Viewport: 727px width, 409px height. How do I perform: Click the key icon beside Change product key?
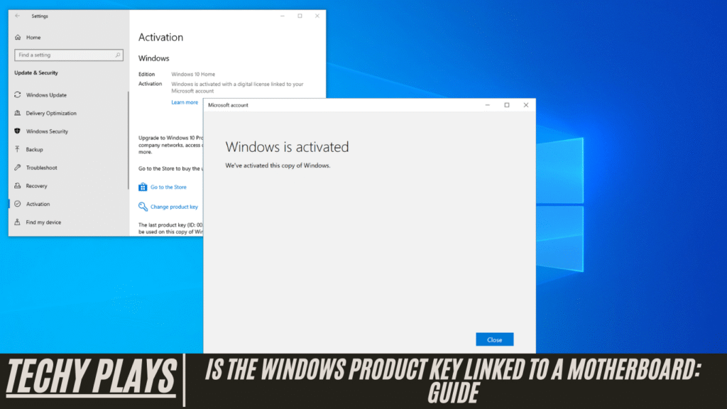(x=143, y=207)
